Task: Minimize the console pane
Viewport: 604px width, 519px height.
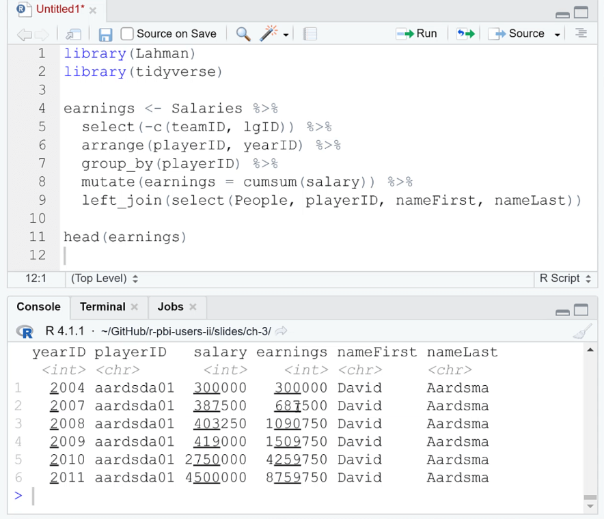Action: pos(562,312)
